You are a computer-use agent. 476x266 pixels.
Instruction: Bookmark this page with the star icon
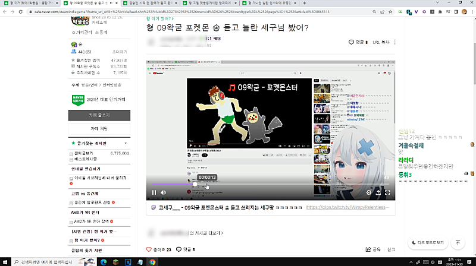(x=390, y=12)
